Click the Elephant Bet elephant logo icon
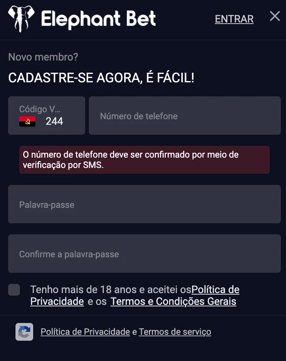The image size is (286, 361). click(21, 19)
